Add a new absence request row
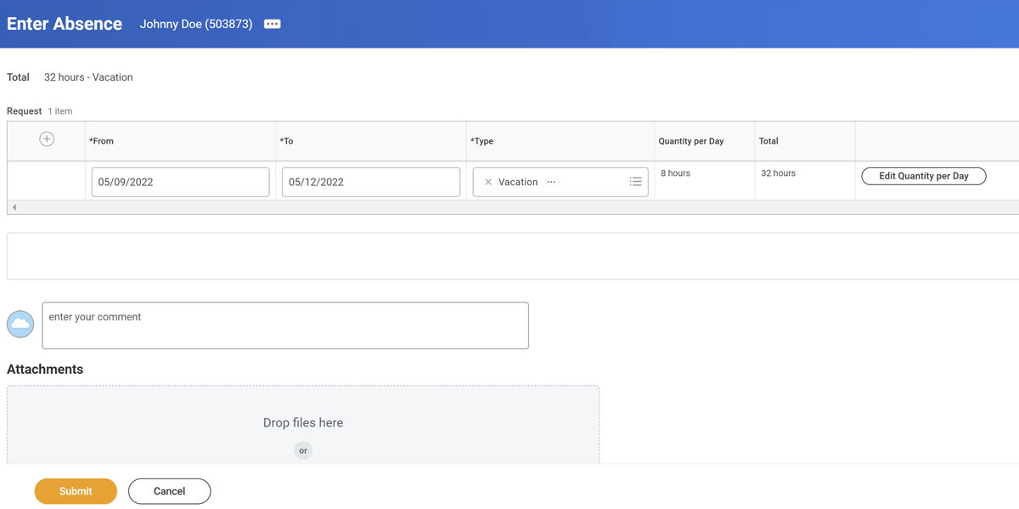The width and height of the screenshot is (1019, 509). (47, 139)
